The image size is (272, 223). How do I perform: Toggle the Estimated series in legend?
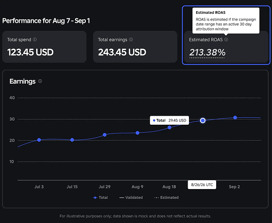(x=166, y=198)
